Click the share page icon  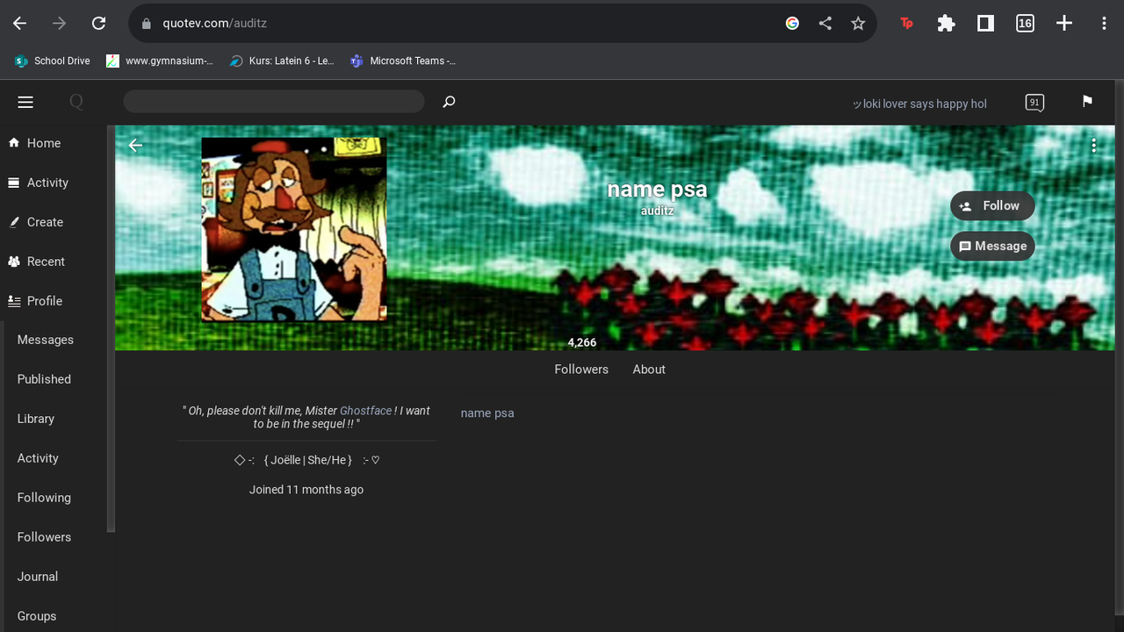pos(825,24)
